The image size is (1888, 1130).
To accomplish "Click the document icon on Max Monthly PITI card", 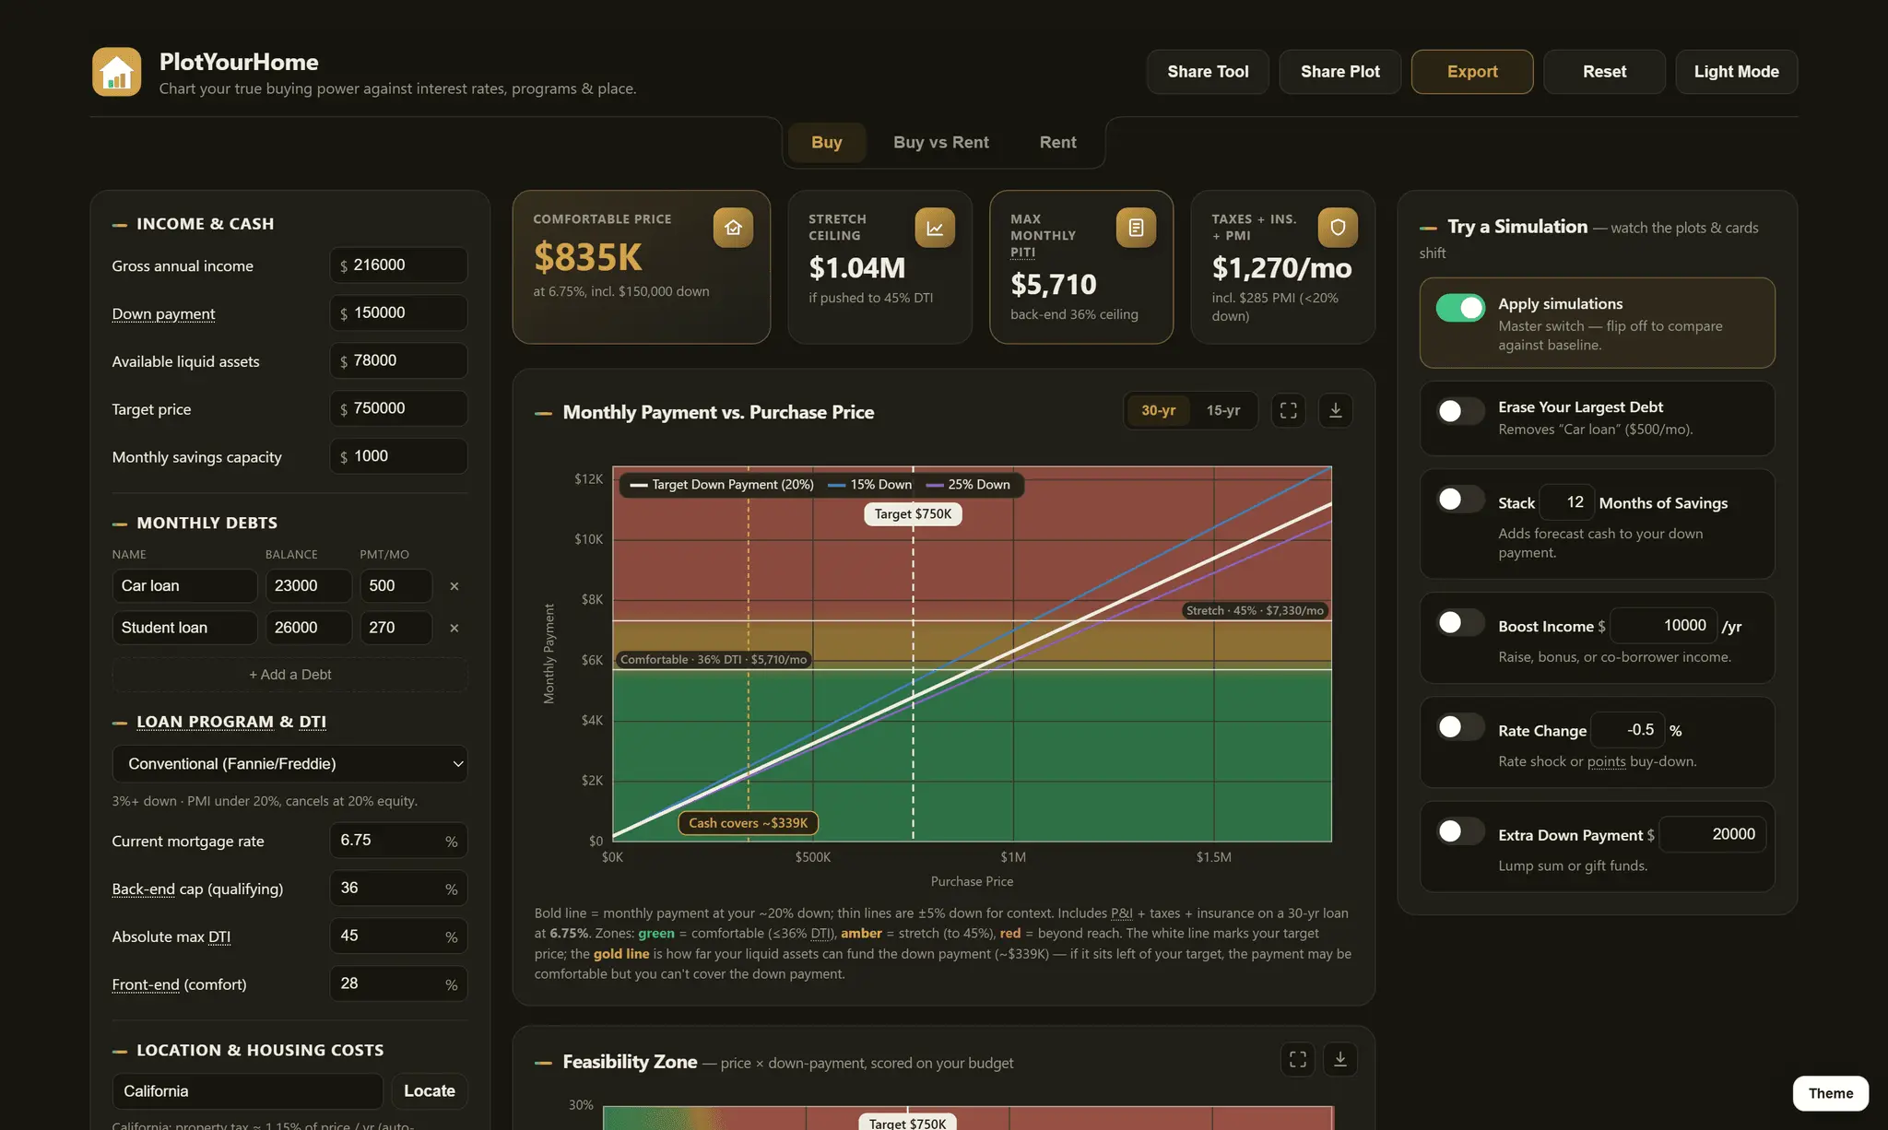I will [1136, 228].
